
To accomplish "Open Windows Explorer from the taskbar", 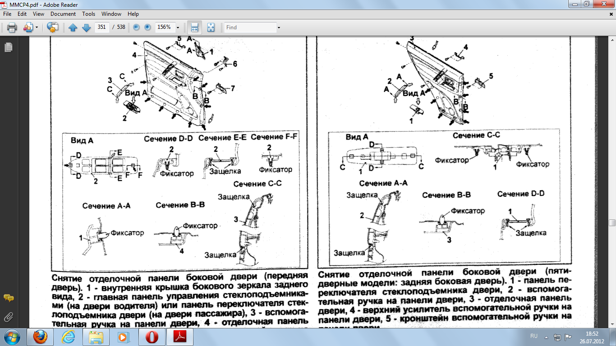I will [96, 337].
